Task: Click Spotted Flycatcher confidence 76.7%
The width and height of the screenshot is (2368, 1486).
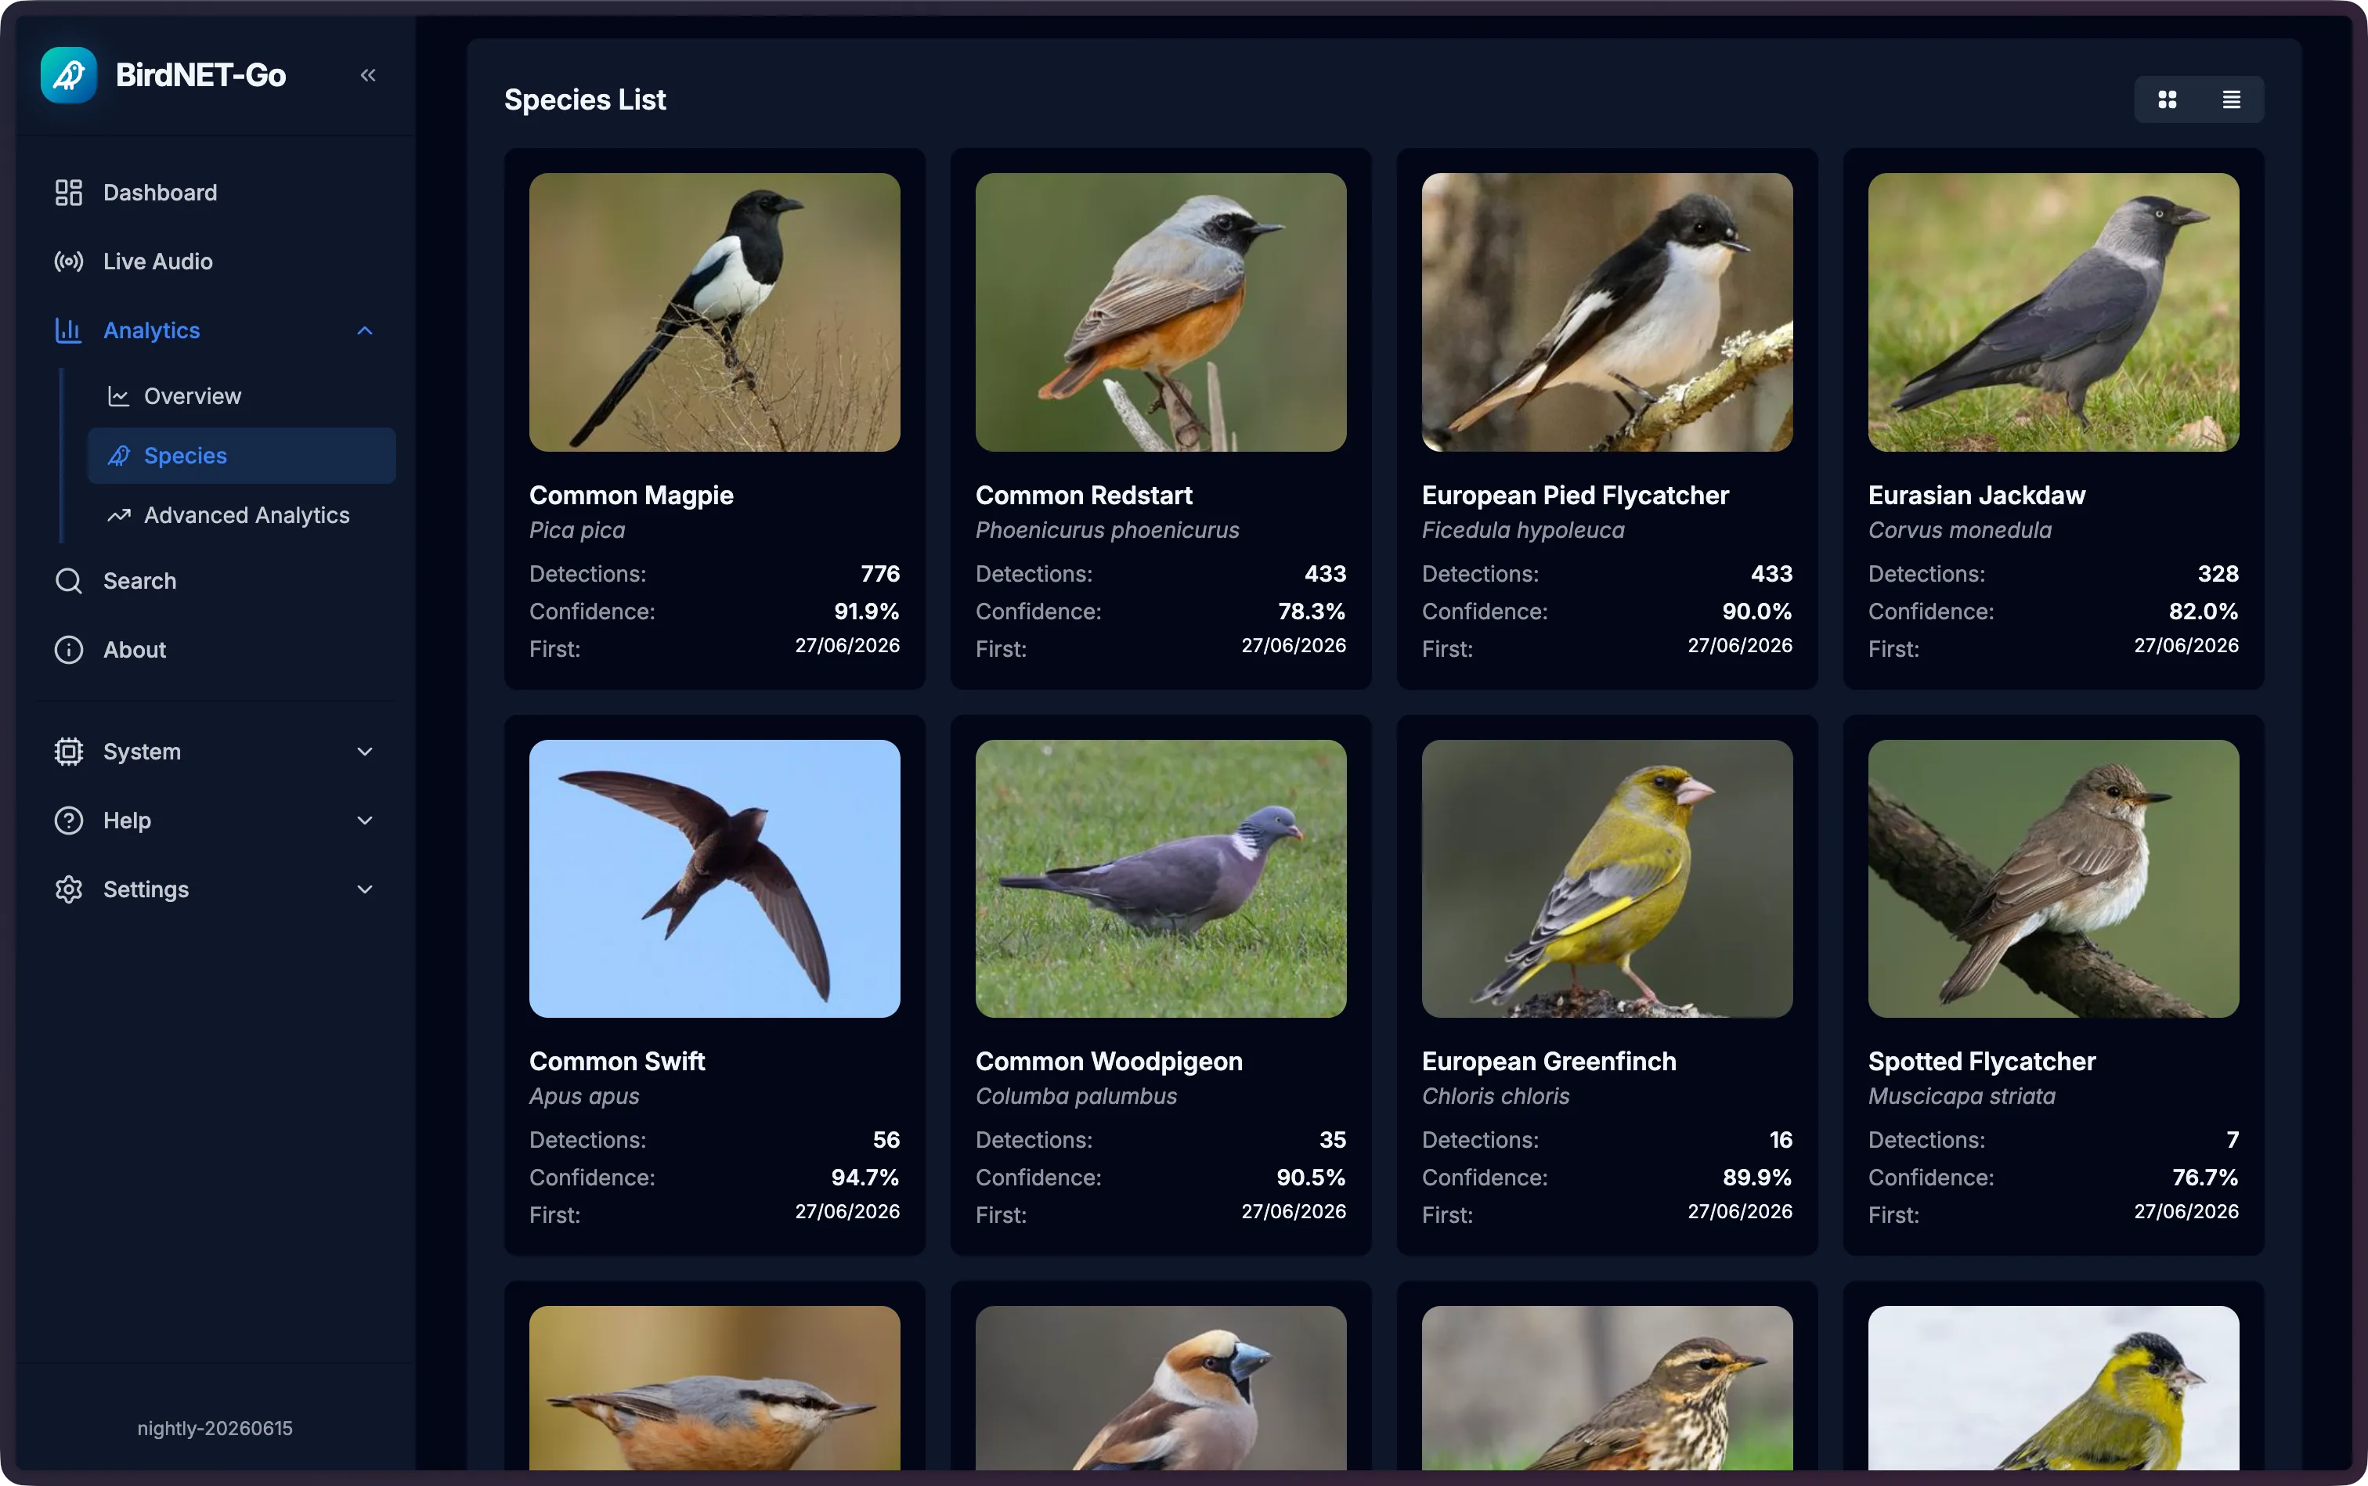Action: click(2205, 1178)
